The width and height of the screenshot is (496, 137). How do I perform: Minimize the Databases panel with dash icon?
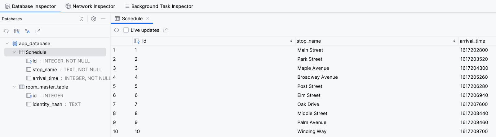(x=103, y=19)
